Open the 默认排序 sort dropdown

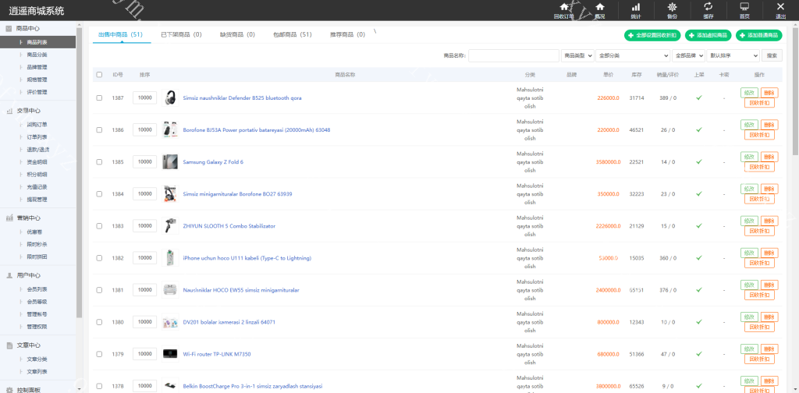733,55
